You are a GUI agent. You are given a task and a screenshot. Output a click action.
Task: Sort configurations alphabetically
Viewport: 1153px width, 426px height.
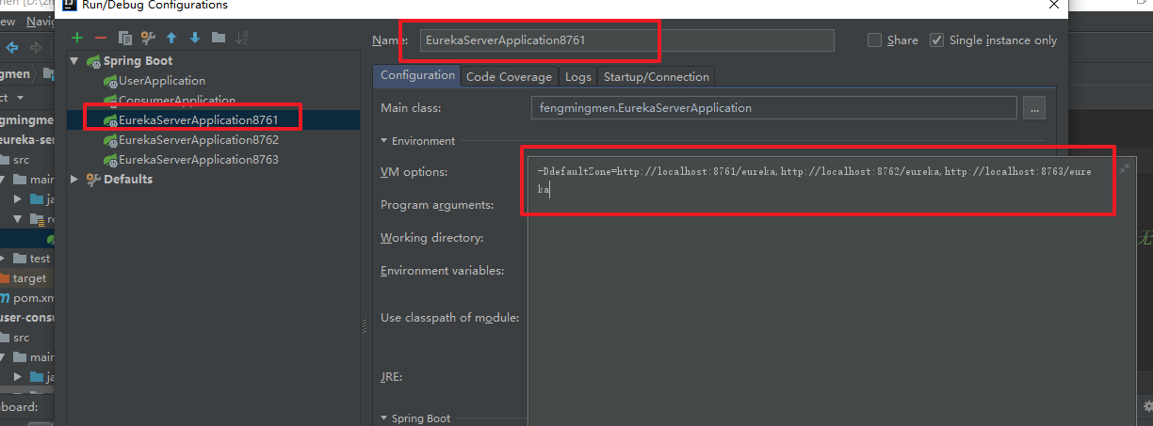(x=242, y=38)
